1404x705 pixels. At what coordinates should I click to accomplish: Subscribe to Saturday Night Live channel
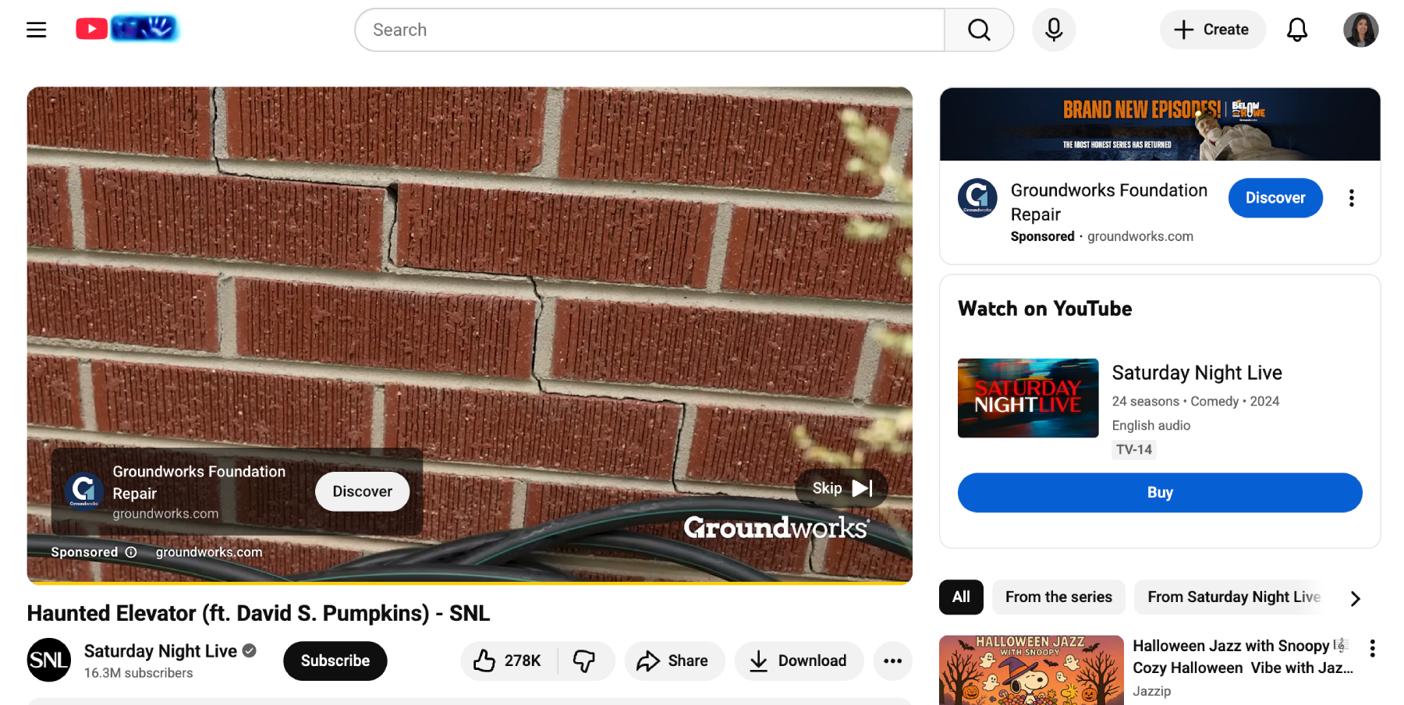(x=335, y=661)
